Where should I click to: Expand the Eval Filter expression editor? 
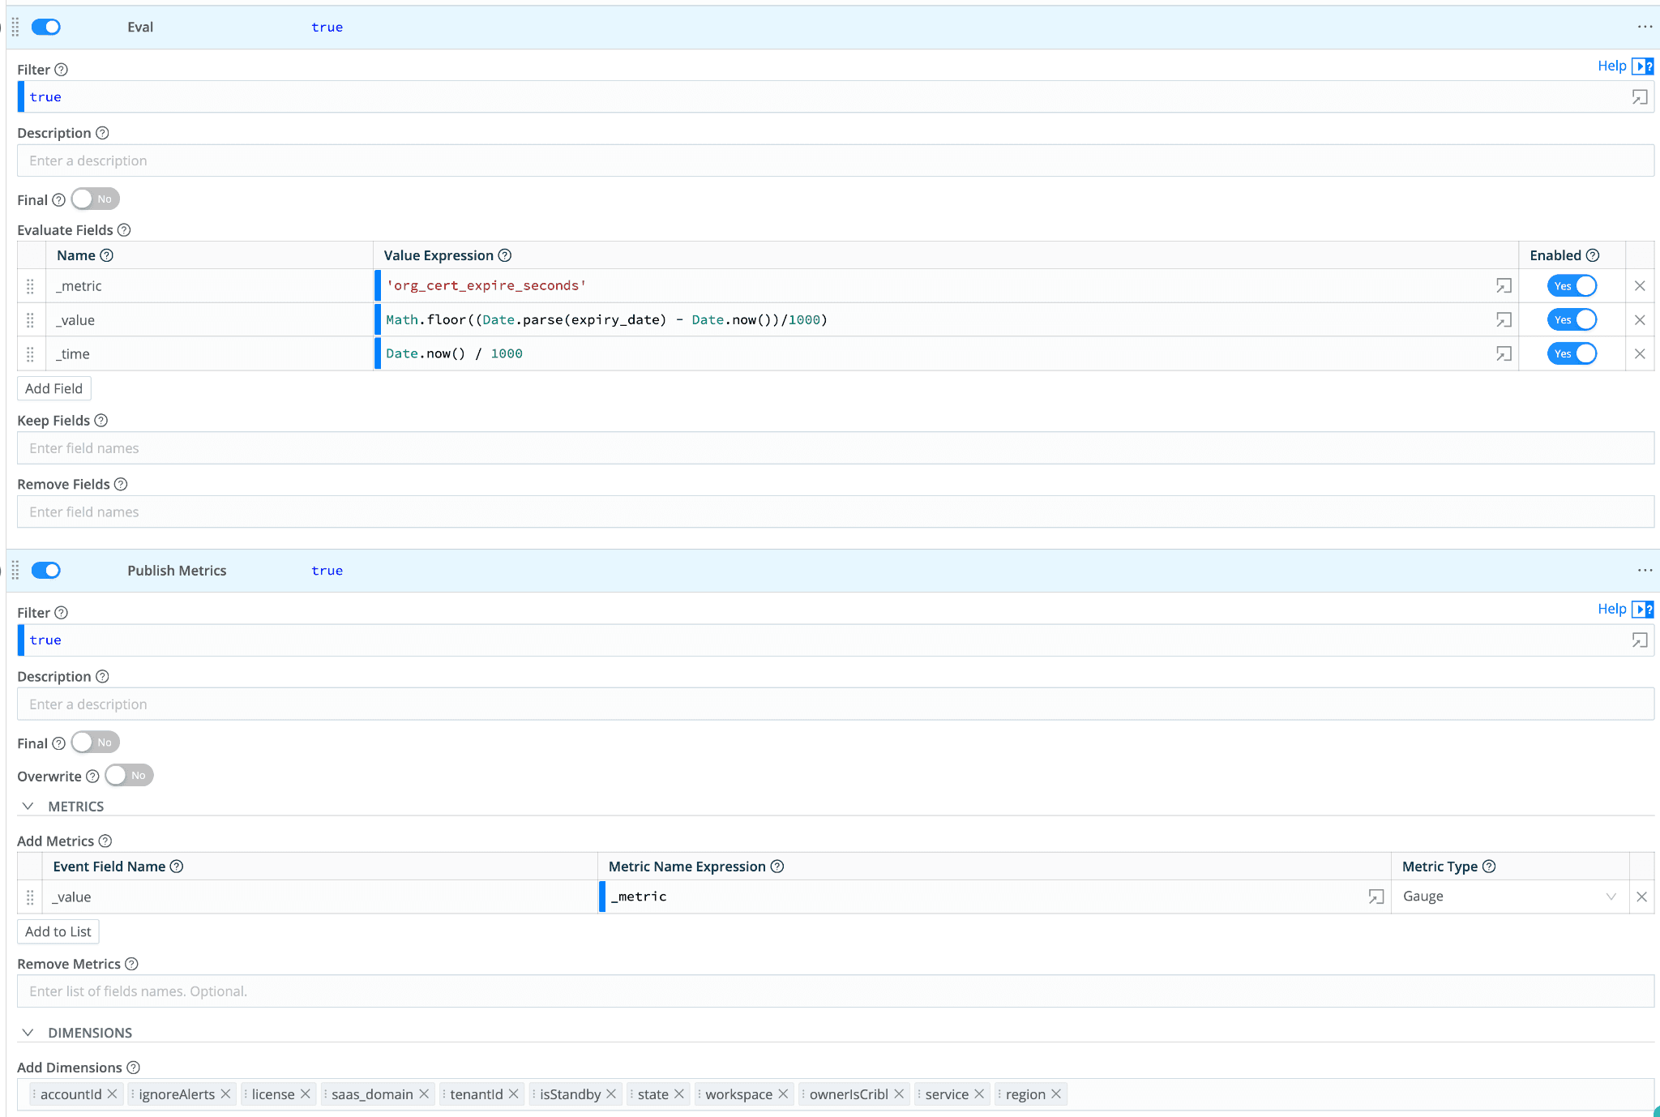(x=1640, y=97)
